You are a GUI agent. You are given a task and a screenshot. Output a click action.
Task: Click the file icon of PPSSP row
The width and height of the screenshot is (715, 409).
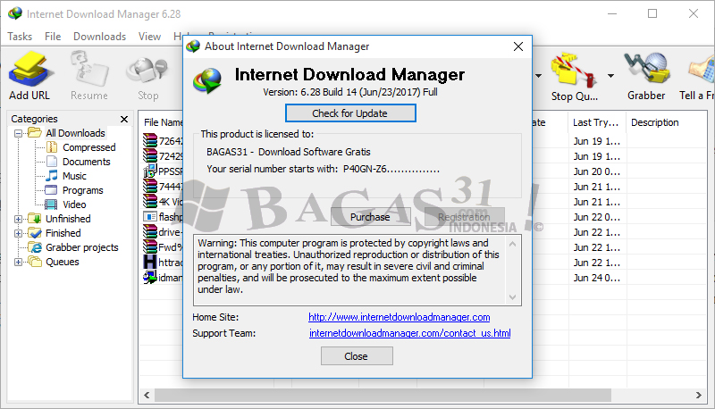(150, 171)
